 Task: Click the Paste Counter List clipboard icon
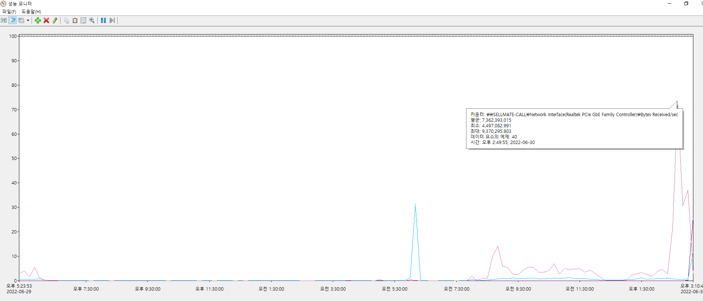point(75,20)
